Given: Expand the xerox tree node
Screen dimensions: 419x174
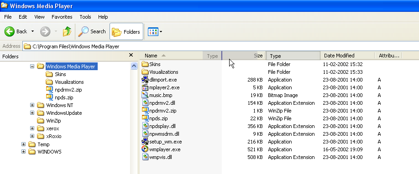Looking at the screenshot, I should tap(32, 128).
